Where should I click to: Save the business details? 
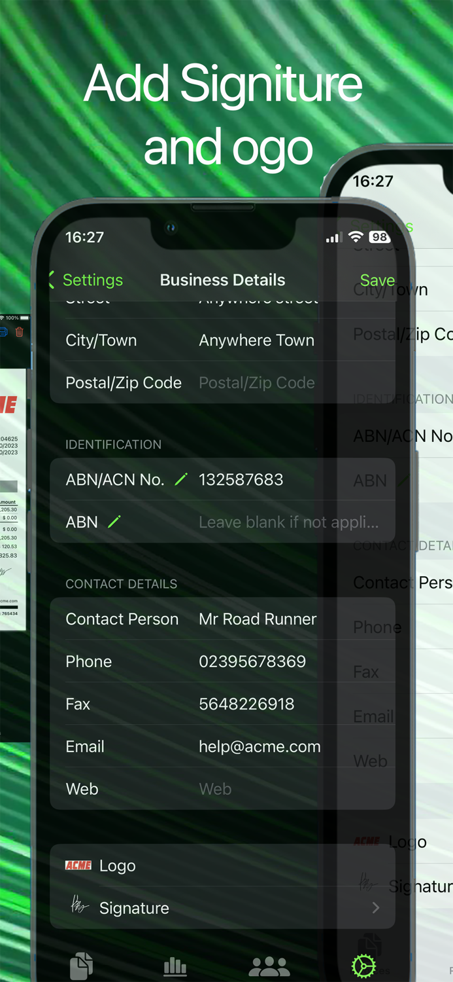click(x=377, y=280)
